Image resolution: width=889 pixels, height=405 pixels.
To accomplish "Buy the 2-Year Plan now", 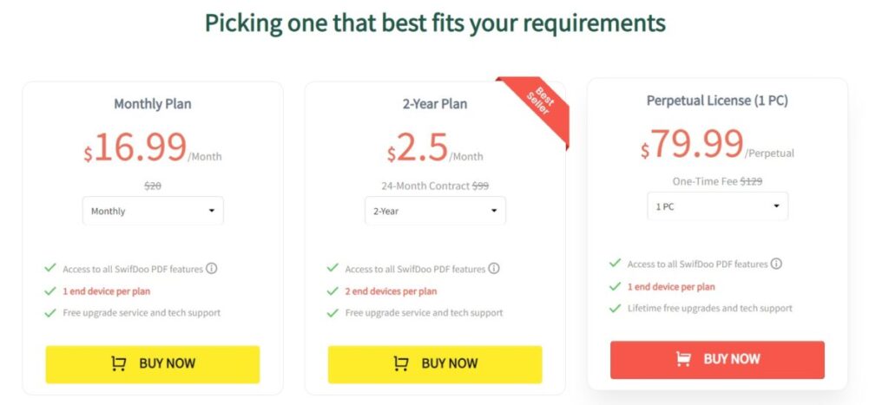I will pos(435,364).
